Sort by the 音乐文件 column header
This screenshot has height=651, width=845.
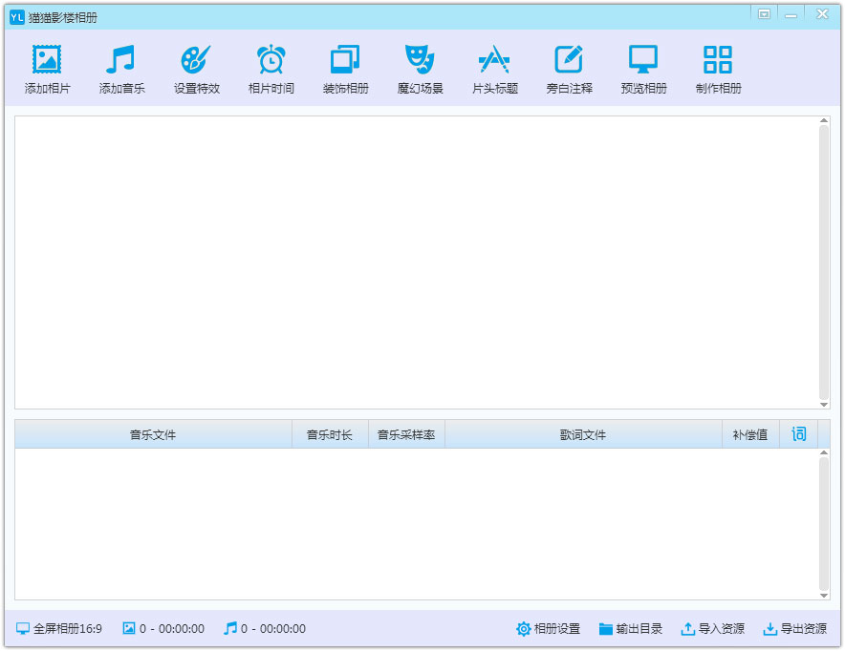[x=153, y=434]
